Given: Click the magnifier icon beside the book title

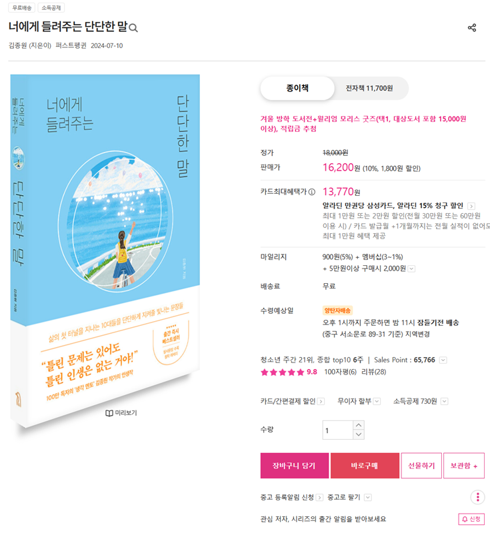Looking at the screenshot, I should pos(133,28).
